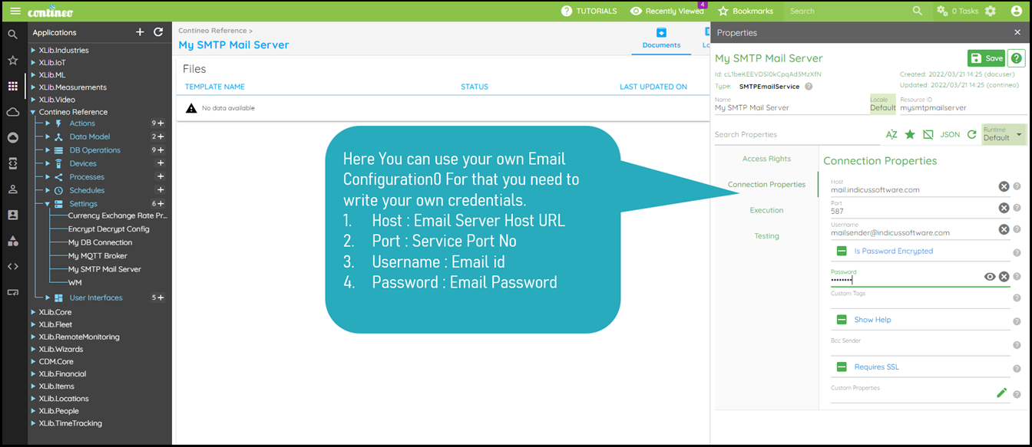Click the Contineo Reference breadcrumb
Image resolution: width=1032 pixels, height=447 pixels.
tap(213, 31)
